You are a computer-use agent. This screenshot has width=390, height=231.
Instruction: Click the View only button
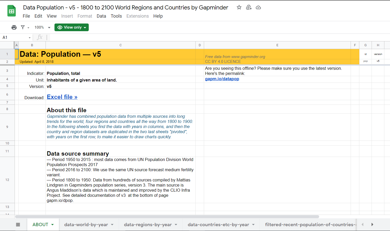[x=72, y=27]
